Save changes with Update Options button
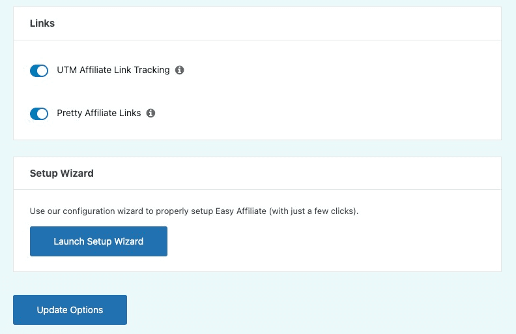Viewport: 516px width, 334px height. (70, 310)
